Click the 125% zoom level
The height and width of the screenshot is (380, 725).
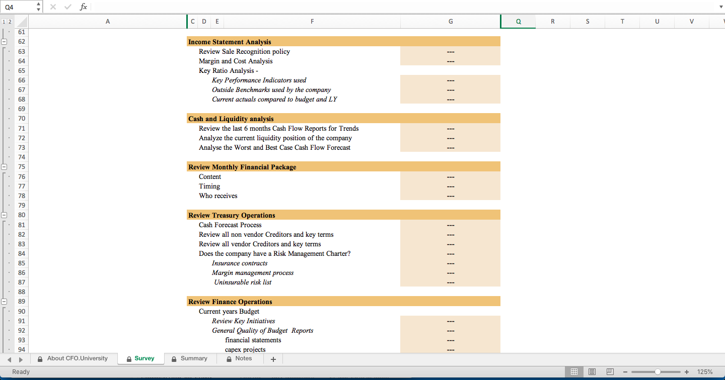(705, 372)
